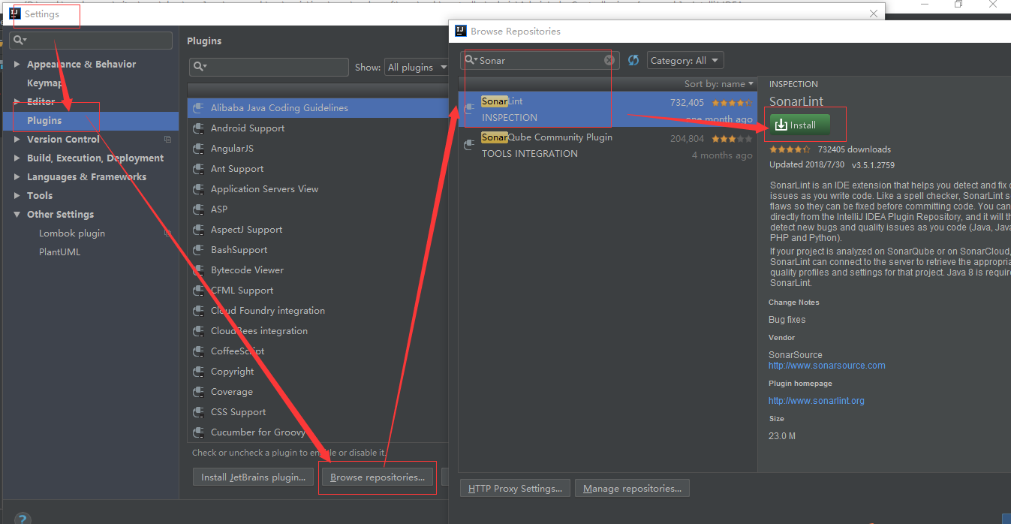Clear the Sonar search text
The image size is (1011, 524).
click(609, 60)
